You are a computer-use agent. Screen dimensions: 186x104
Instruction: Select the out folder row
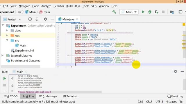point(28,36)
